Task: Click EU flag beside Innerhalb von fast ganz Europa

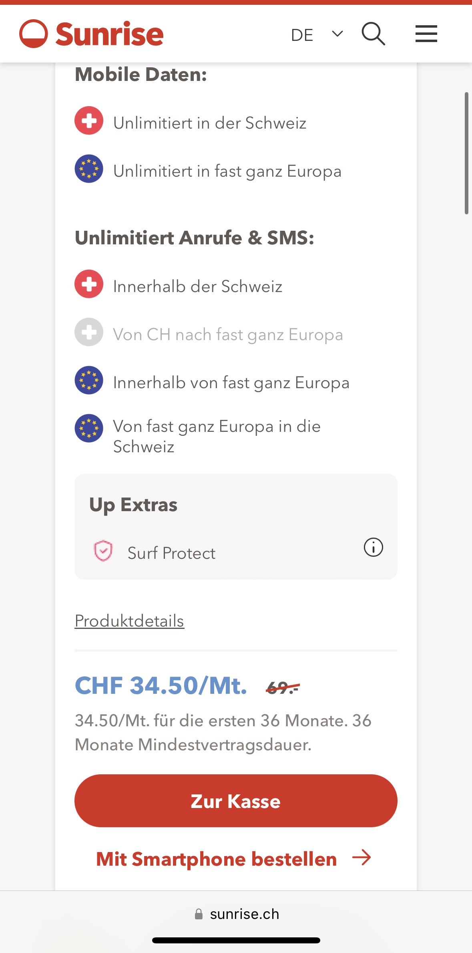Action: tap(89, 380)
